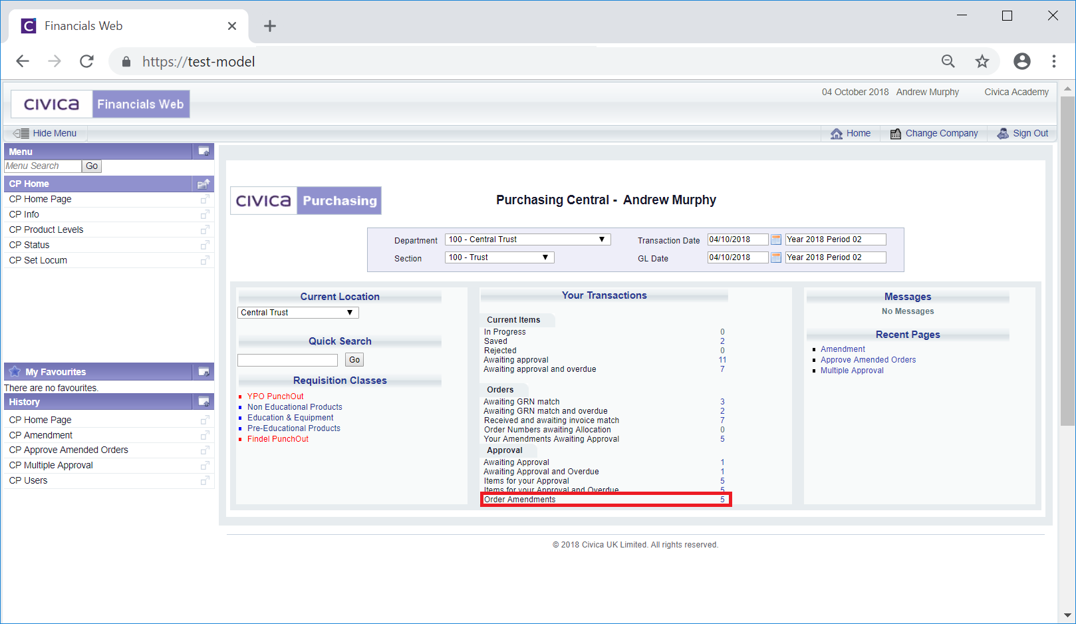Click new-window icon beside history CP Amendment
This screenshot has width=1076, height=624.
[205, 435]
